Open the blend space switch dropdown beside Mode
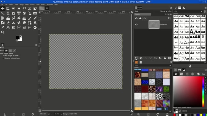The height and width of the screenshot is (116, 207). (170, 11)
